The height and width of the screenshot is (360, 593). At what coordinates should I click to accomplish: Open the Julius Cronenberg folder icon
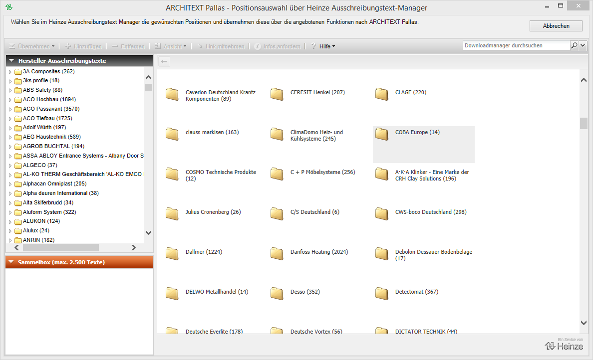[x=172, y=214]
